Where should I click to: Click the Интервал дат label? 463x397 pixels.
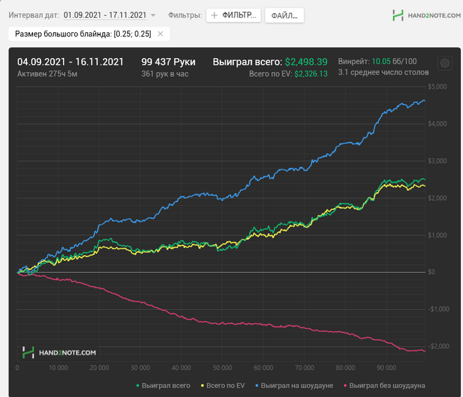[x=34, y=15]
